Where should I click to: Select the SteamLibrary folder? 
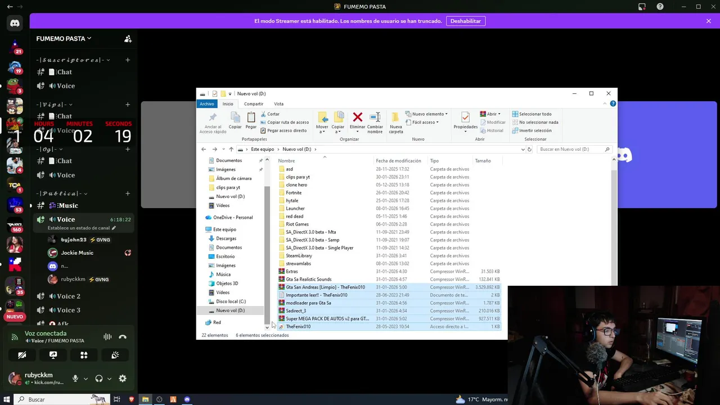tap(299, 256)
